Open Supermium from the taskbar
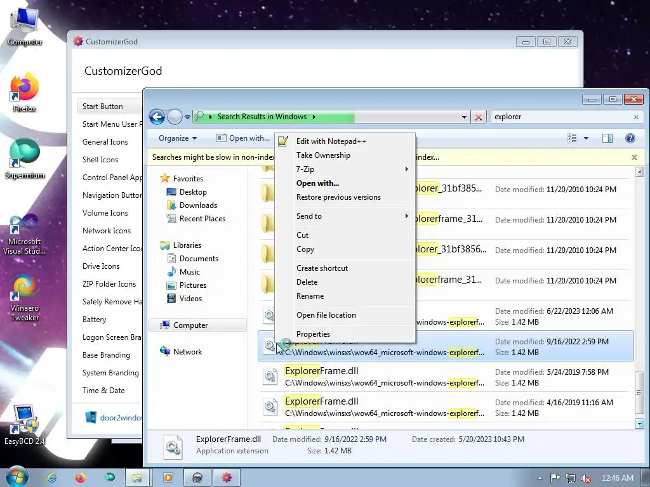 coord(110,477)
